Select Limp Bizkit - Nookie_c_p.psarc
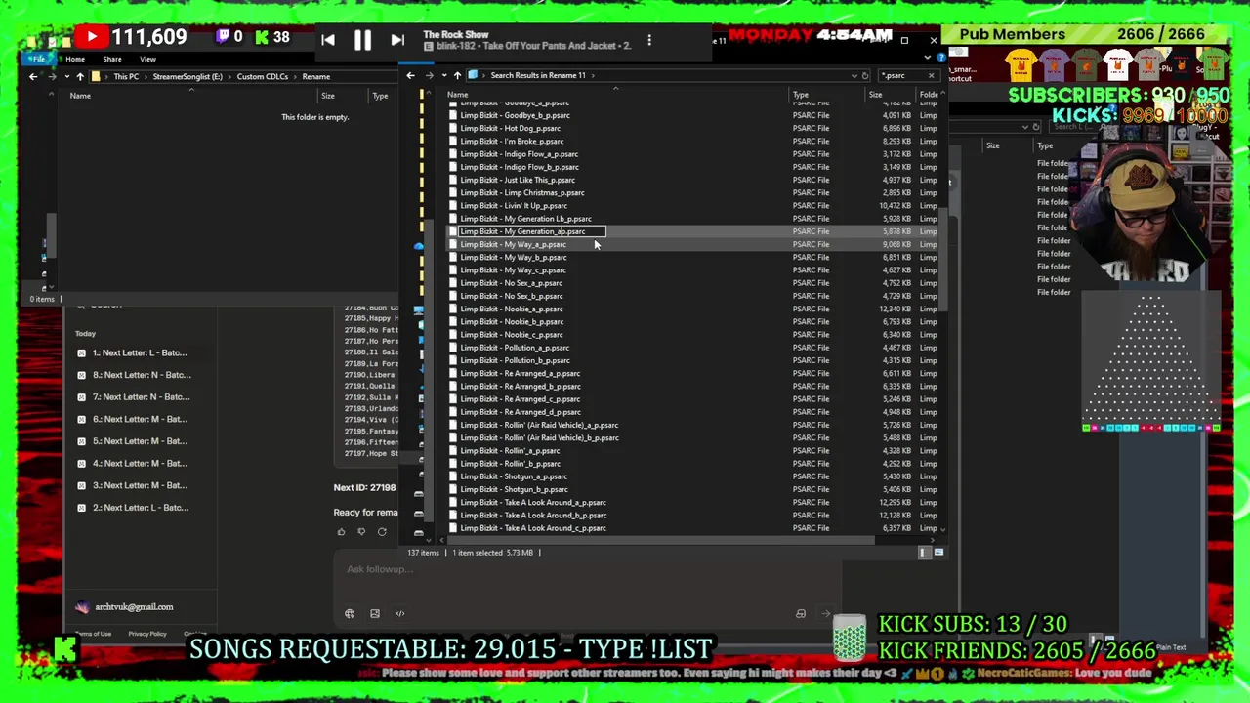This screenshot has height=703, width=1250. click(x=511, y=335)
